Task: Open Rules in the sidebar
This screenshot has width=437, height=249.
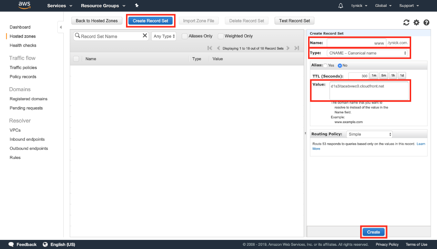Action: pyautogui.click(x=15, y=157)
